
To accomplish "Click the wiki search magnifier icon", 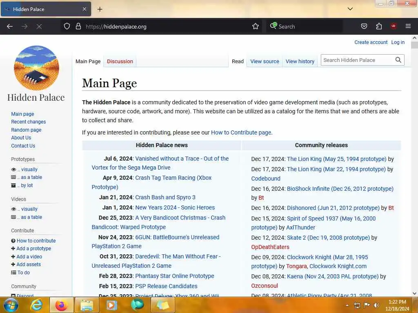I will point(398,60).
